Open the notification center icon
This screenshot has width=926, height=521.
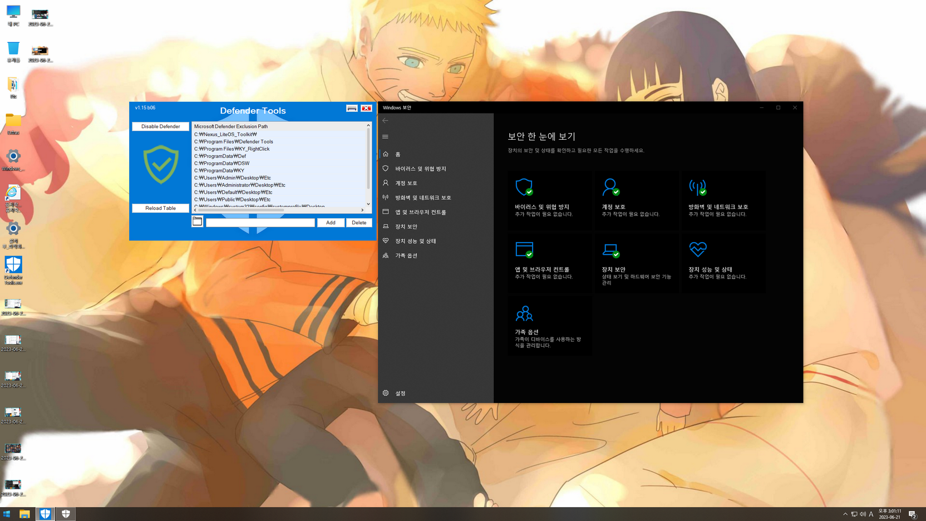coord(913,514)
